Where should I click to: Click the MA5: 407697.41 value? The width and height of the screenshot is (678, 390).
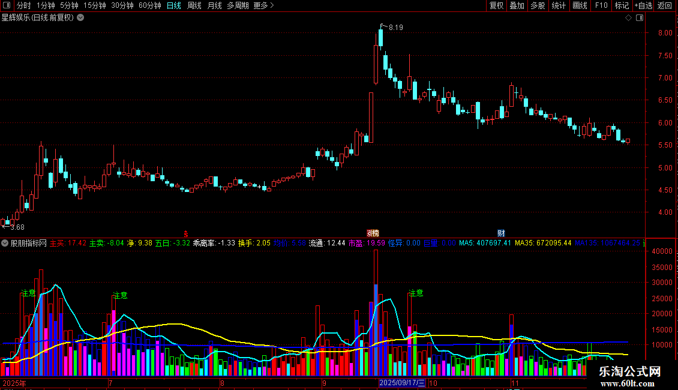point(485,243)
